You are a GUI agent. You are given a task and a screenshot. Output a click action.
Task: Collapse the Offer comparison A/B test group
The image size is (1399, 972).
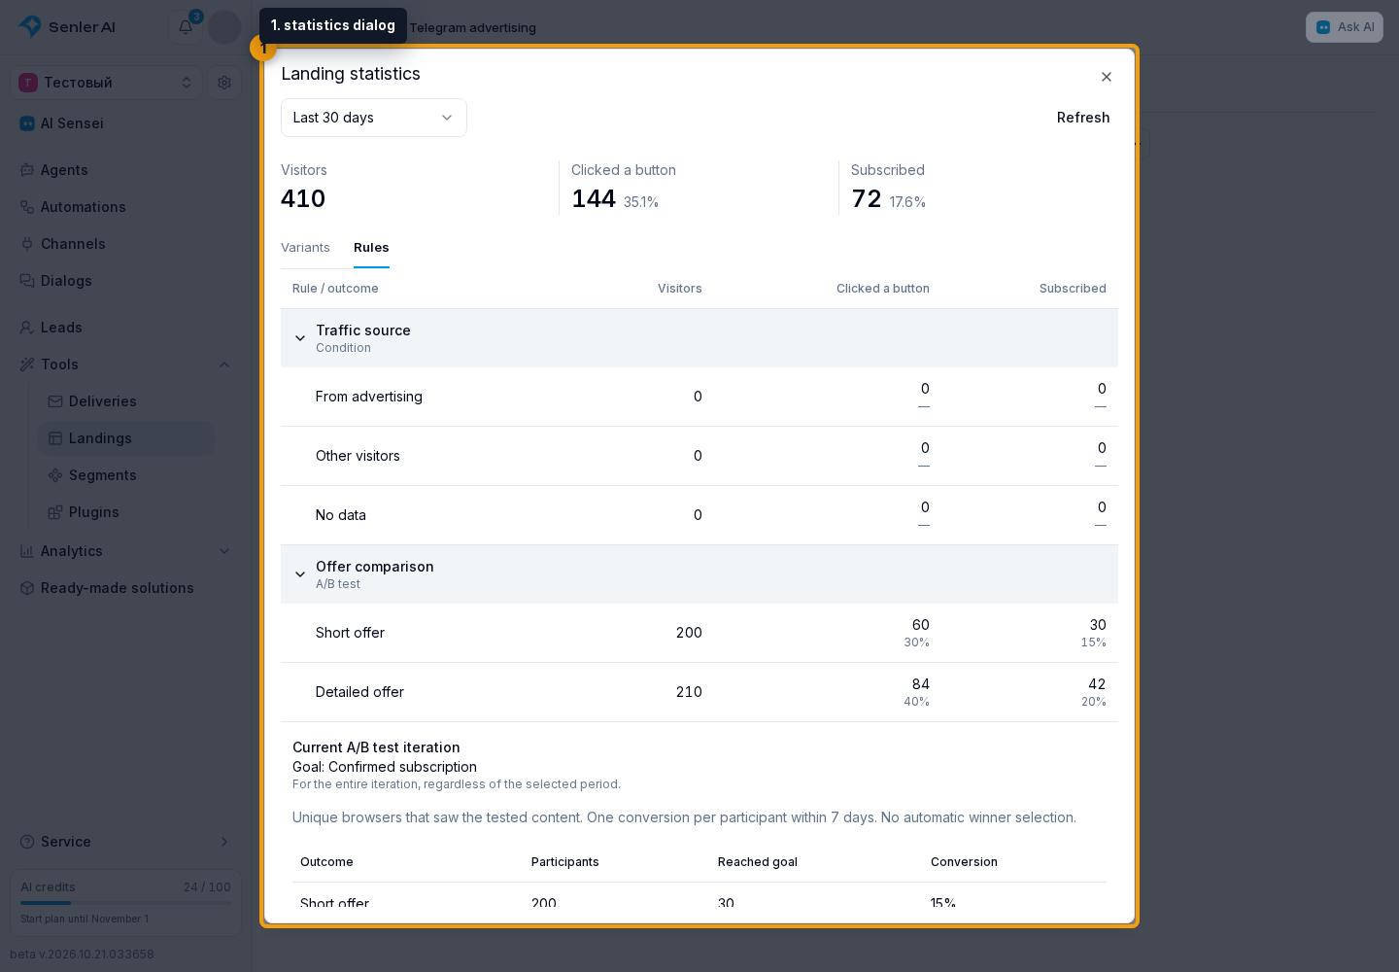[300, 574]
